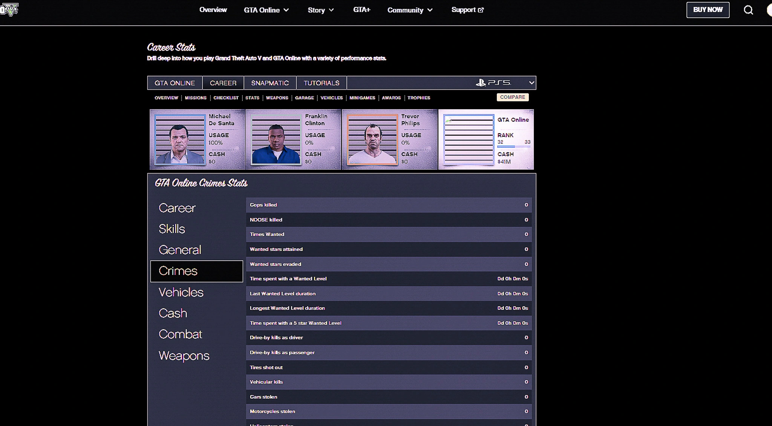Click the GTA Online rank progress bar
Viewport: 772px width, 426px height.
[513, 147]
